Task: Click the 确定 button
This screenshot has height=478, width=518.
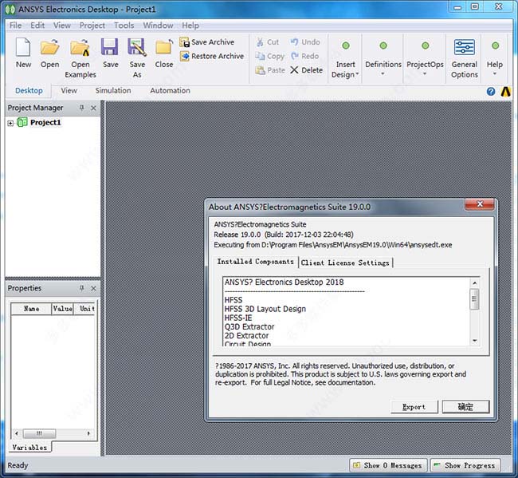Action: click(x=465, y=407)
